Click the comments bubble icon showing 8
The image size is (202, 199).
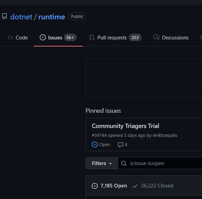point(121,145)
